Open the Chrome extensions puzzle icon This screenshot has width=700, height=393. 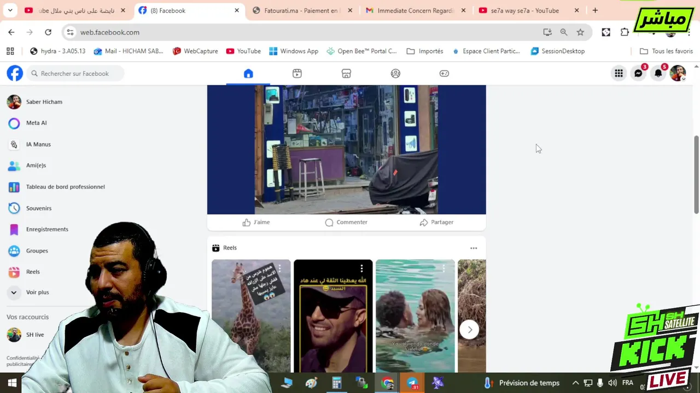click(x=625, y=32)
